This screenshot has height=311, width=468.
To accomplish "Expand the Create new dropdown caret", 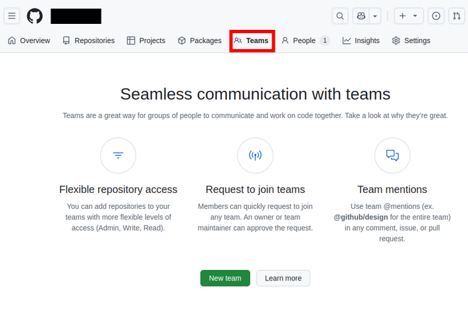I will [x=415, y=16].
